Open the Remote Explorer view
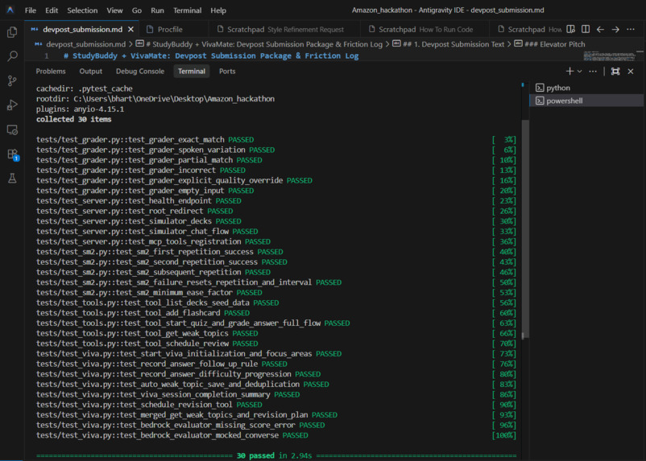The height and width of the screenshot is (461, 646). (12, 130)
